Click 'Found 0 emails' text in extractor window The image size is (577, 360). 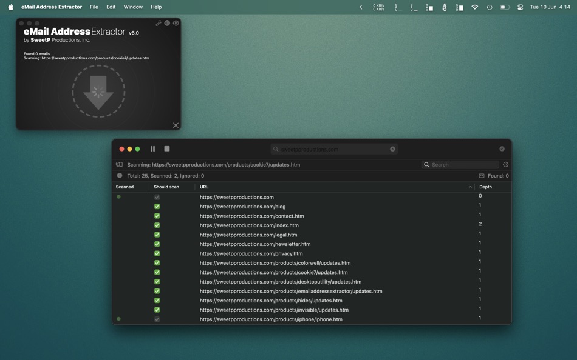click(x=36, y=53)
